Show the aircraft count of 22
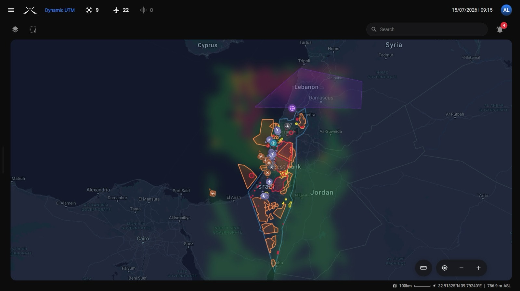This screenshot has width=520, height=291. [121, 10]
